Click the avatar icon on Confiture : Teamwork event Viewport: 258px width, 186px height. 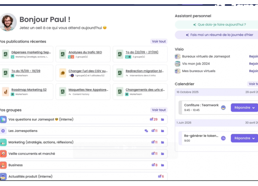pos(223,107)
